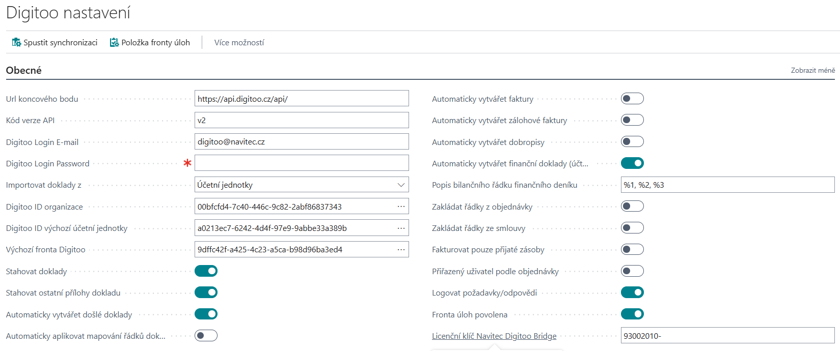Click Digitoo Login E-mail field
Screen dimensions: 840x351
pos(302,142)
